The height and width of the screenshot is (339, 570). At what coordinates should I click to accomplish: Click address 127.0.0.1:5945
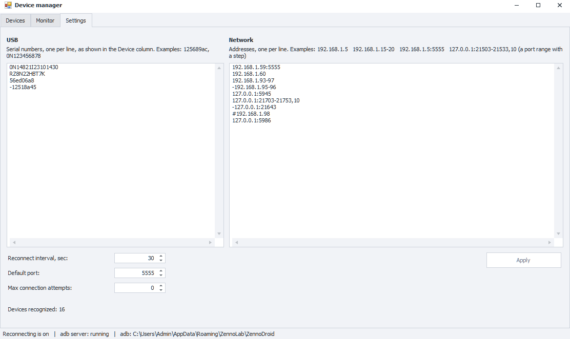(x=252, y=94)
